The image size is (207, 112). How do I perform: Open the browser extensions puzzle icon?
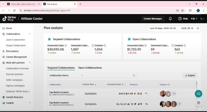pyautogui.click(x=190, y=11)
